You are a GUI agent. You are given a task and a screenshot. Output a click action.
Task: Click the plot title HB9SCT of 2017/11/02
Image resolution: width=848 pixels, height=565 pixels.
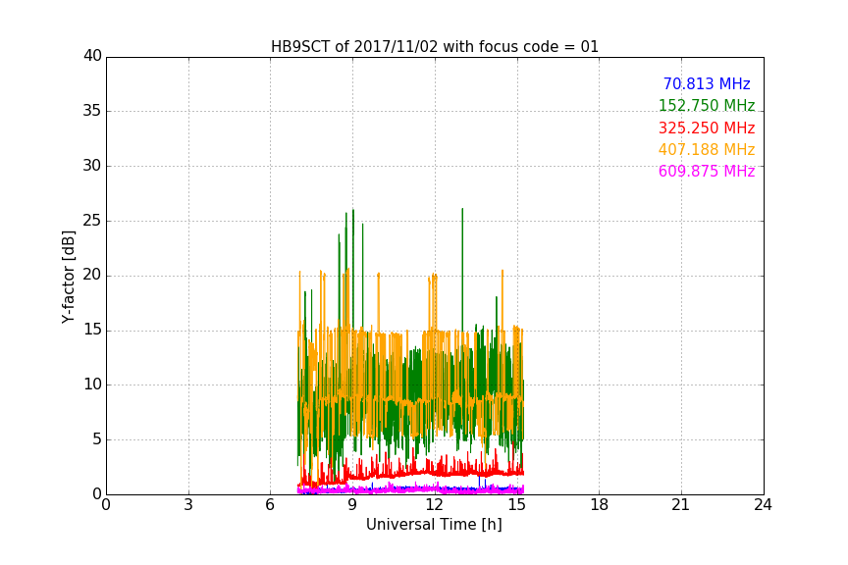[434, 47]
